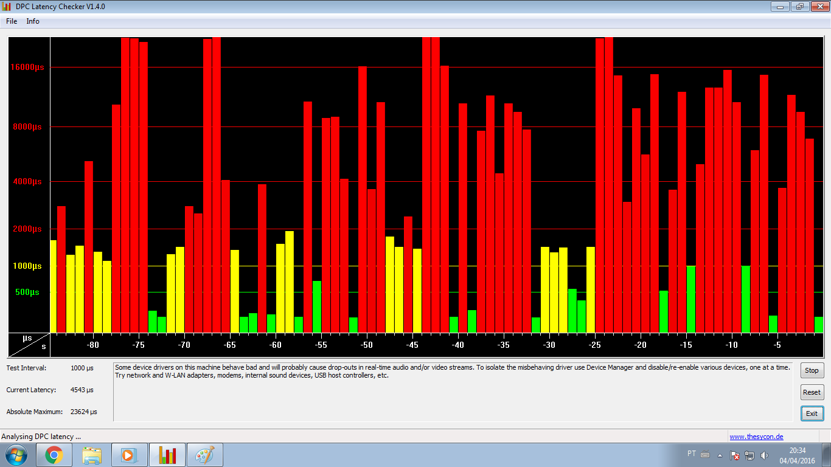Click the yellow 1000µs axis label
The height and width of the screenshot is (467, 831).
[x=28, y=266]
